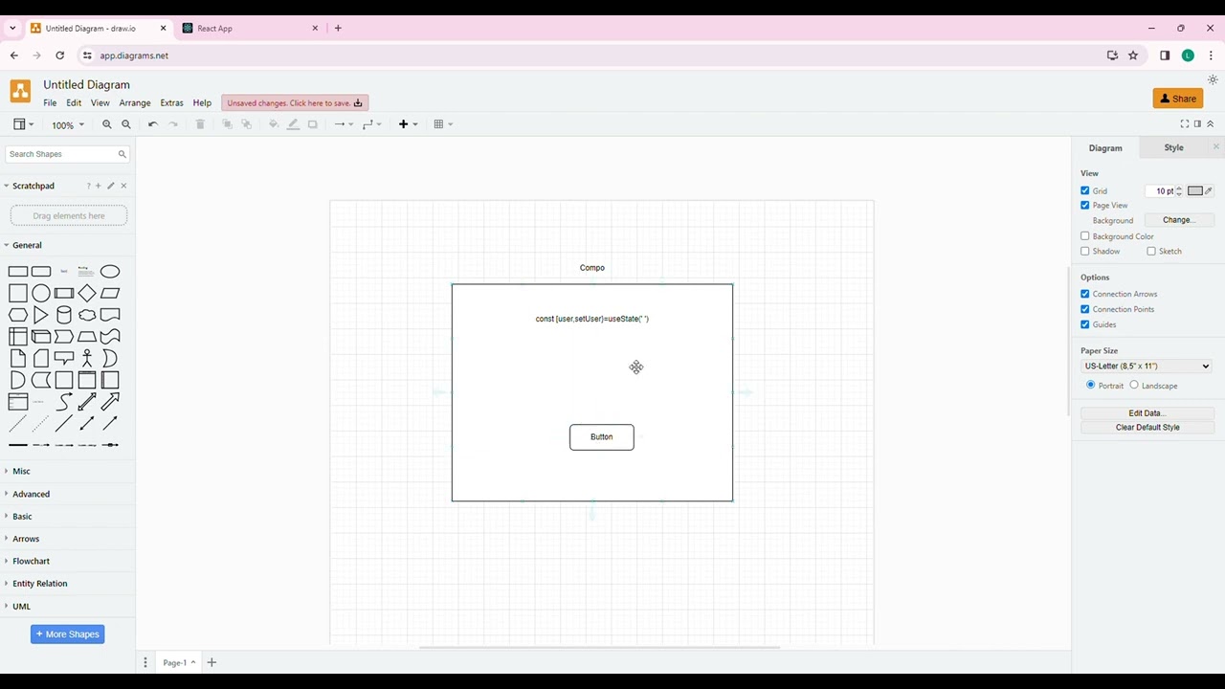
Task: Pick the cloud shape in General
Action: [x=87, y=315]
